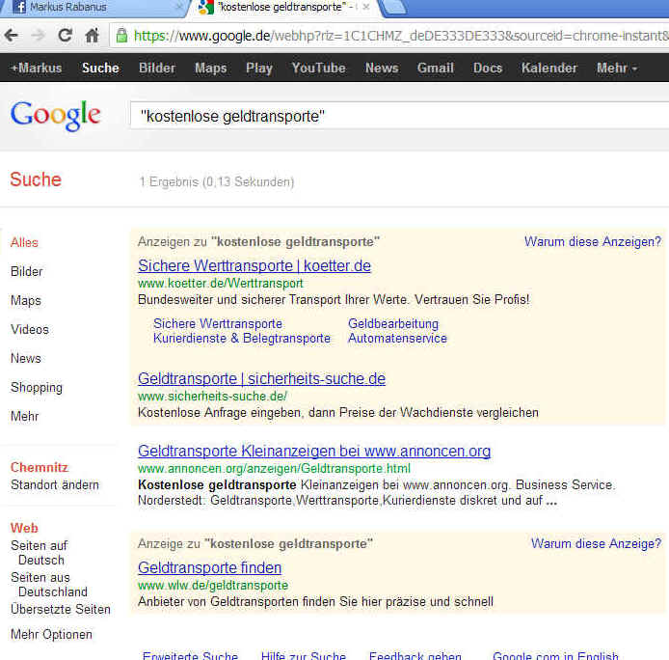This screenshot has width=669, height=660.
Task: Open the Geldbearbeitung sitelink
Action: (x=393, y=323)
